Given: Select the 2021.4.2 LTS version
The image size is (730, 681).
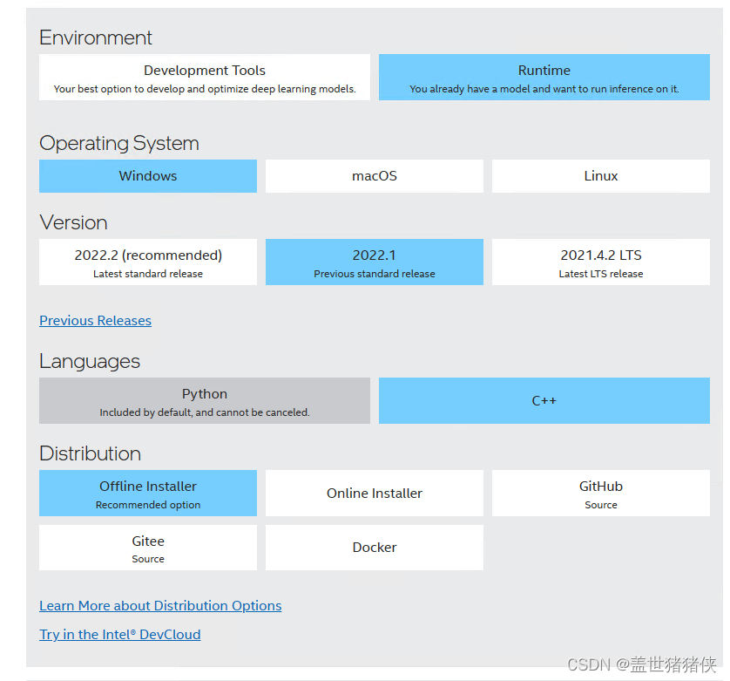Looking at the screenshot, I should (x=600, y=262).
